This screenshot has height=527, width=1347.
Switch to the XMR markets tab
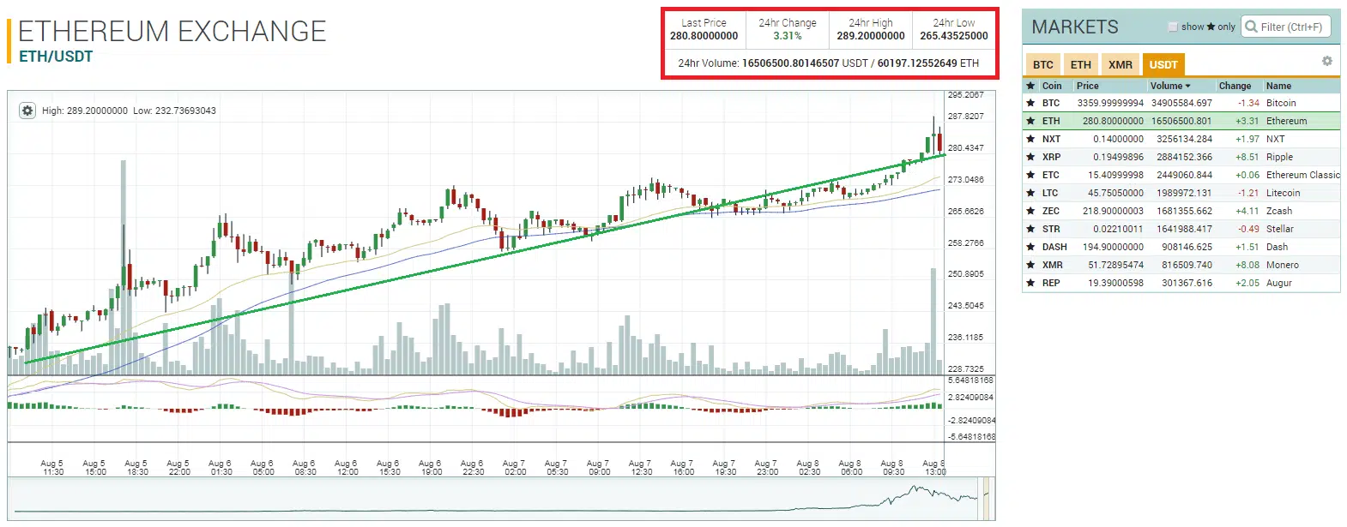point(1120,64)
